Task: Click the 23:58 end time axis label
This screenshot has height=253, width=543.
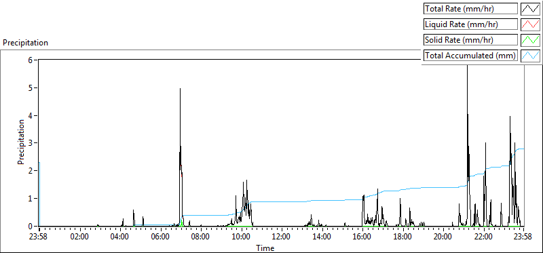Action: click(523, 237)
